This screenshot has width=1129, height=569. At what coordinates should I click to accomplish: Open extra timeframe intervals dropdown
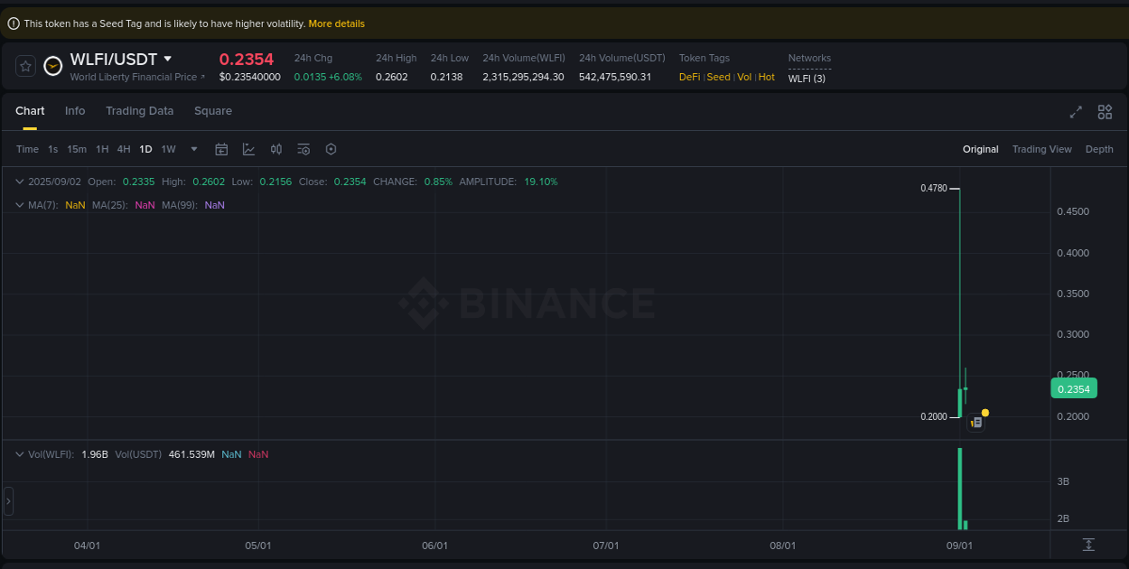(x=193, y=149)
